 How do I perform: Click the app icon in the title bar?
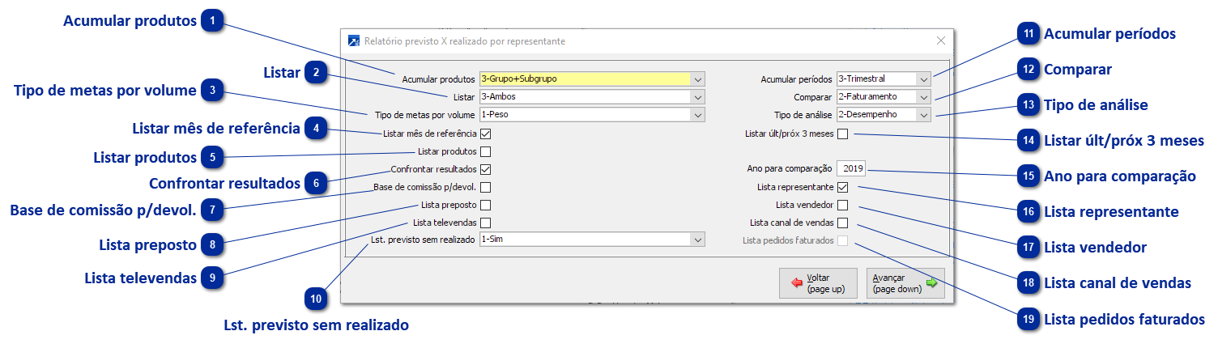[x=353, y=40]
